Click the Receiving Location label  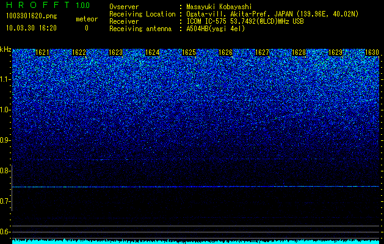[142, 14]
